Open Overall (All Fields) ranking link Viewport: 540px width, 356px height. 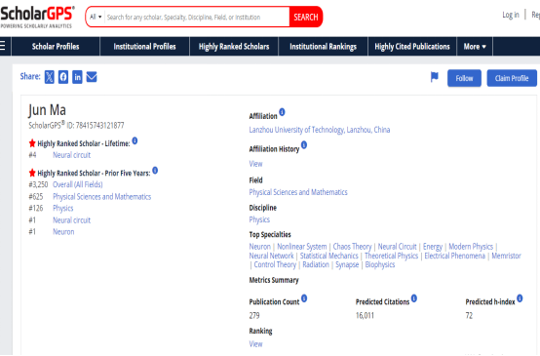77,184
